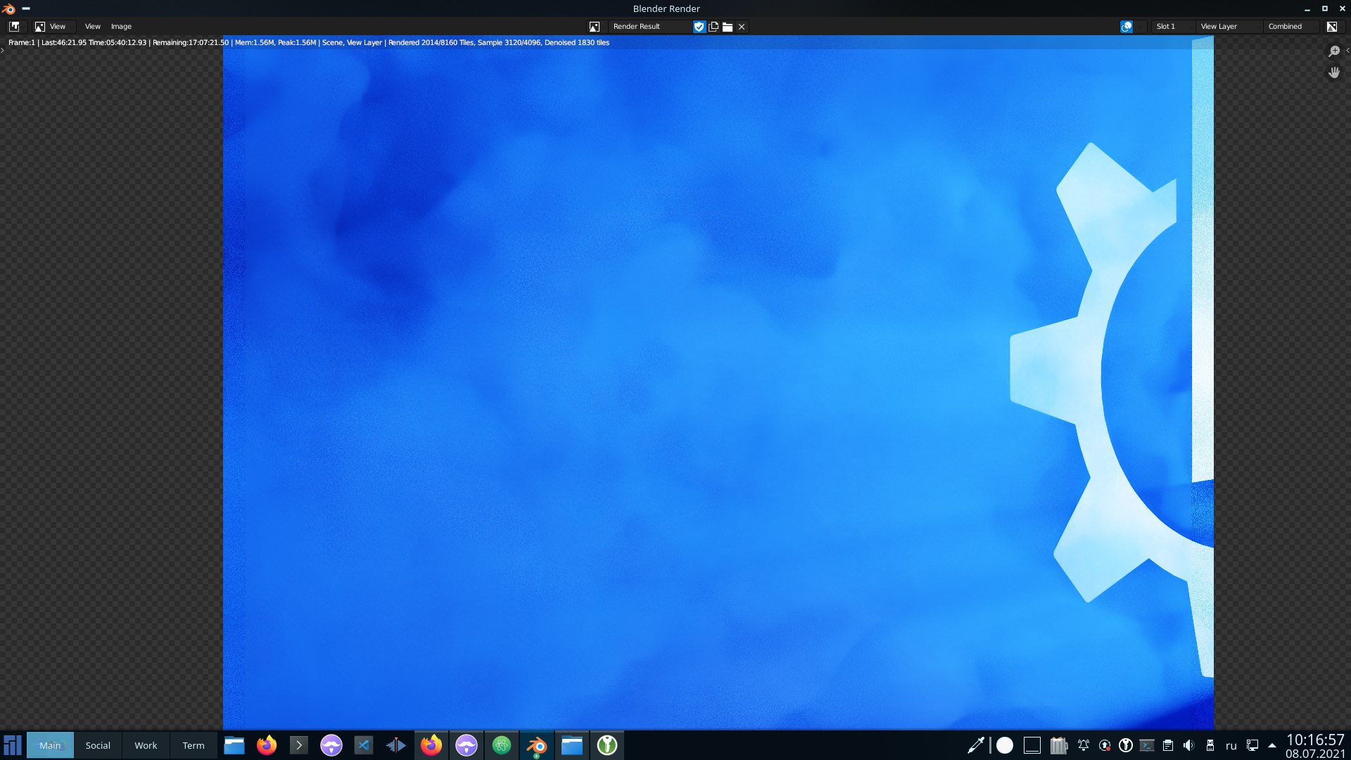The height and width of the screenshot is (760, 1351).
Task: Switch the ru keyboard layout indicator
Action: tap(1231, 746)
